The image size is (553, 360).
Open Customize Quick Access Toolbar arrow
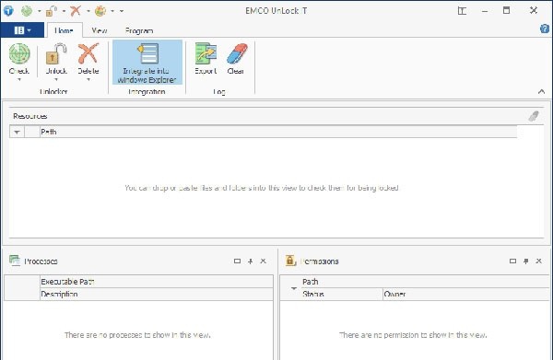(x=122, y=11)
